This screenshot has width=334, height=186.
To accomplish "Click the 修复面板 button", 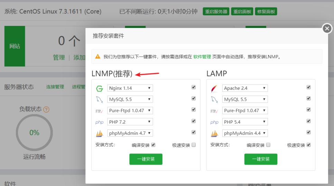I will pyautogui.click(x=266, y=11).
